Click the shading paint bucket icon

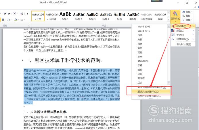16,20
